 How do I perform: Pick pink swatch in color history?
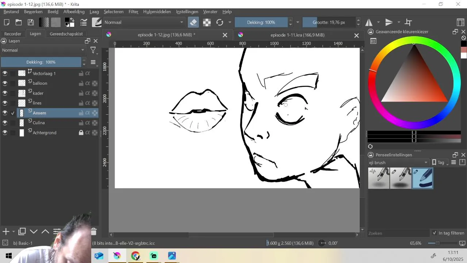pyautogui.click(x=464, y=50)
